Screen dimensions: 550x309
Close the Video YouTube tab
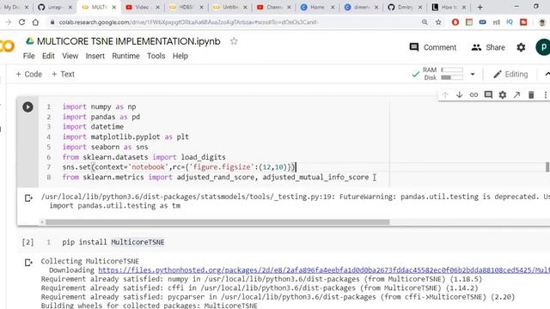click(x=157, y=7)
